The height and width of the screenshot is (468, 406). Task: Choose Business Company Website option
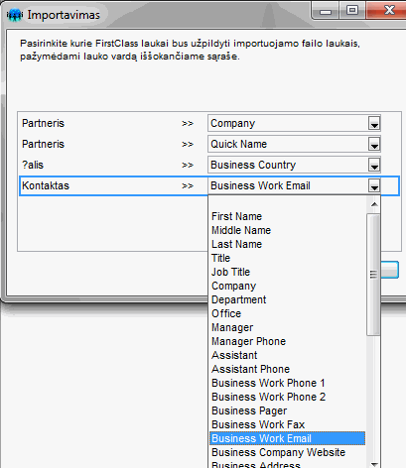point(279,452)
